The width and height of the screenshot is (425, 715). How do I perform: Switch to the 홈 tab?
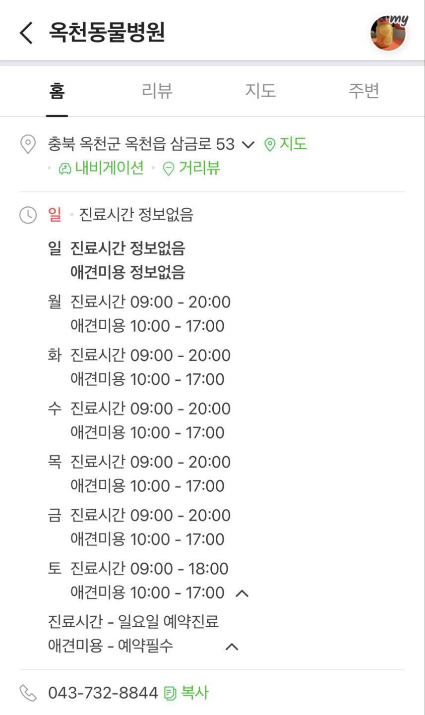57,91
